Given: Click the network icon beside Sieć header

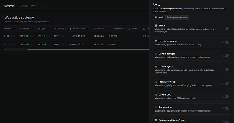Looking at the screenshot, I should (95, 29).
